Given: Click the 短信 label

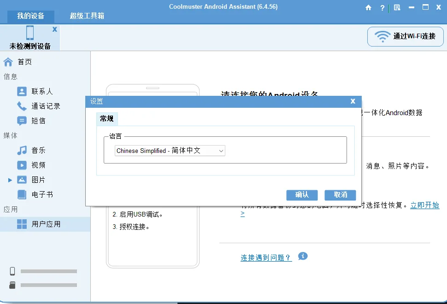Looking at the screenshot, I should 39,121.
